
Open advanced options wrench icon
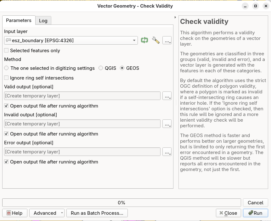[155, 40]
